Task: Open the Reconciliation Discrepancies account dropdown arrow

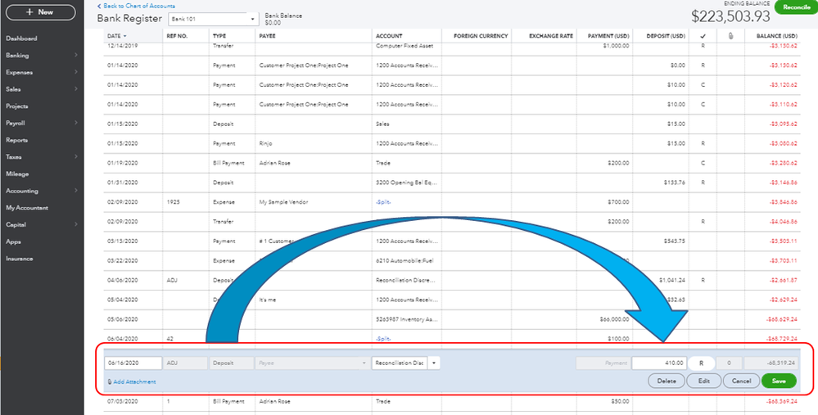Action: (433, 363)
